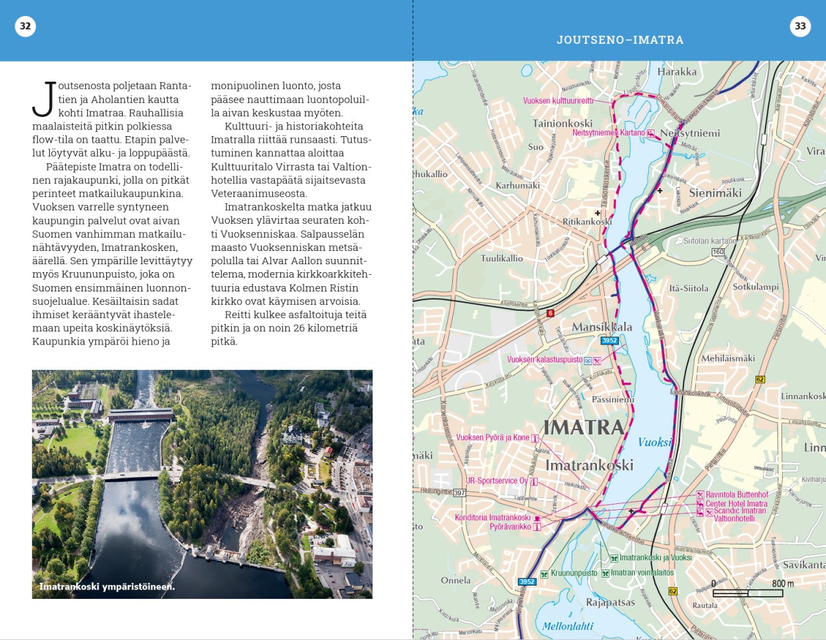Click the info icon beside Vuoksen Pyörä ja Kone
This screenshot has width=826, height=640.
point(535,438)
